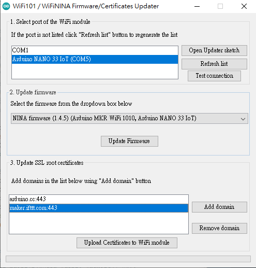
Task: Click empty area of the port list box
Action: tap(95, 71)
